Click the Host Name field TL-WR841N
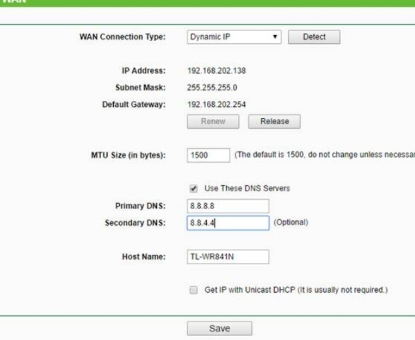This screenshot has width=415, height=340. (227, 257)
